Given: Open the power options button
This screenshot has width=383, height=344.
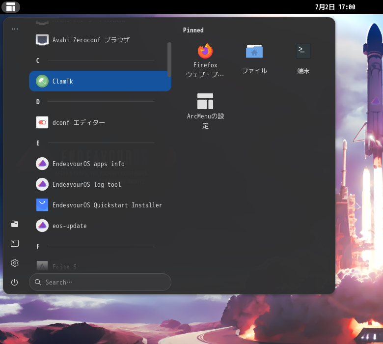Looking at the screenshot, I should tap(15, 282).
